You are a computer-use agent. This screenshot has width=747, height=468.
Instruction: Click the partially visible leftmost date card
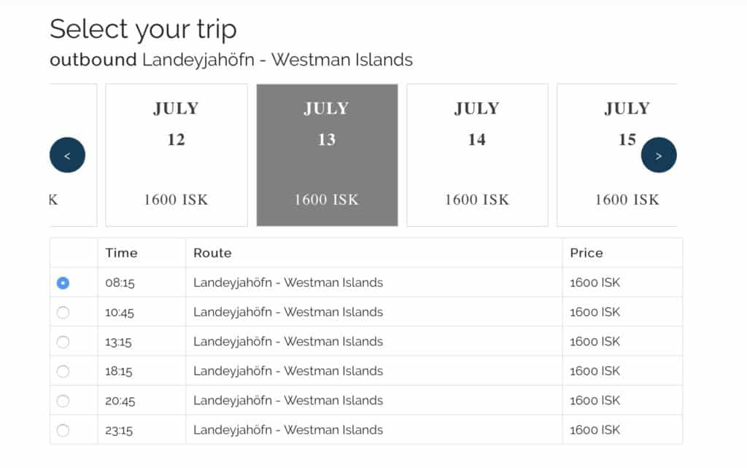coord(73,155)
